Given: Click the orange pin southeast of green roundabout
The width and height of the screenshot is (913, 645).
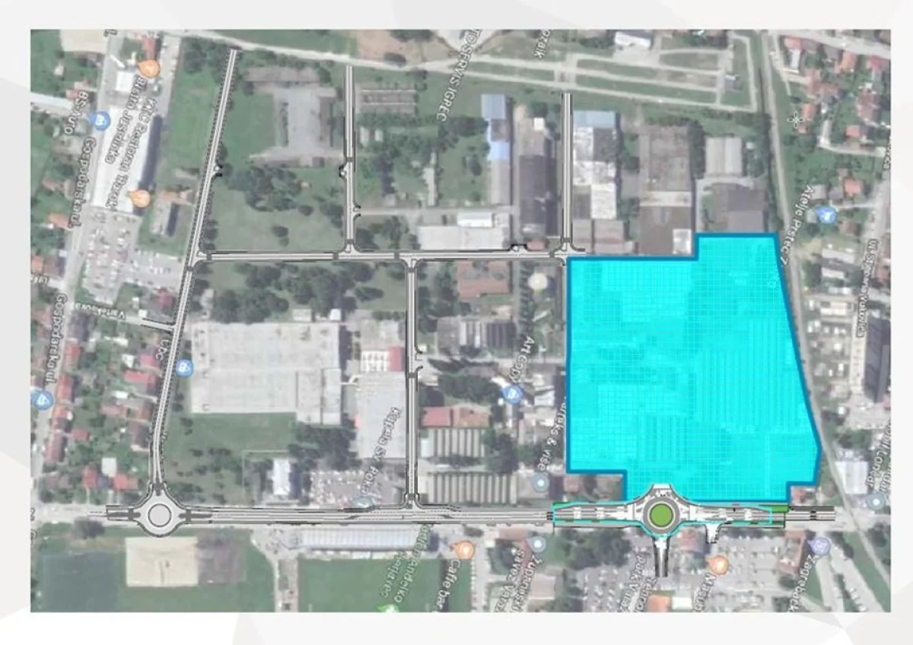Looking at the screenshot, I should point(718,564).
